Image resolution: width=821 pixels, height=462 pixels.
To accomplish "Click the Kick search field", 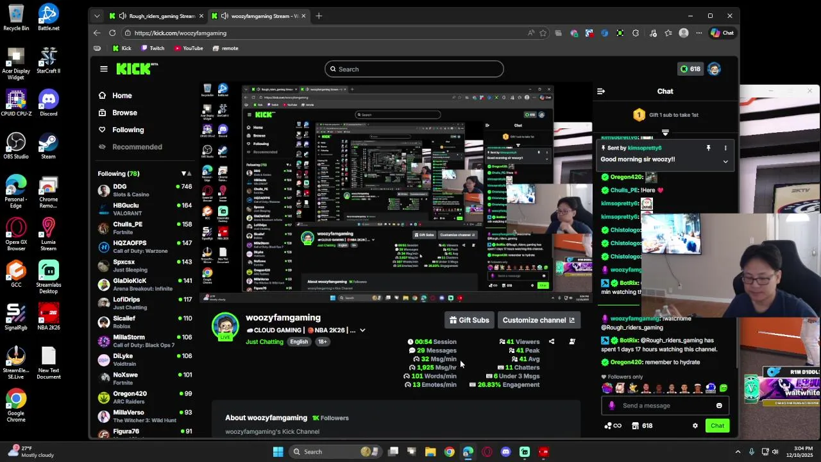I will [414, 69].
